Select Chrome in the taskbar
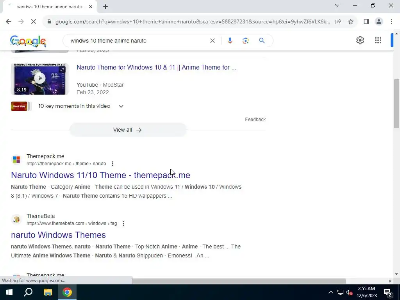 click(67, 292)
